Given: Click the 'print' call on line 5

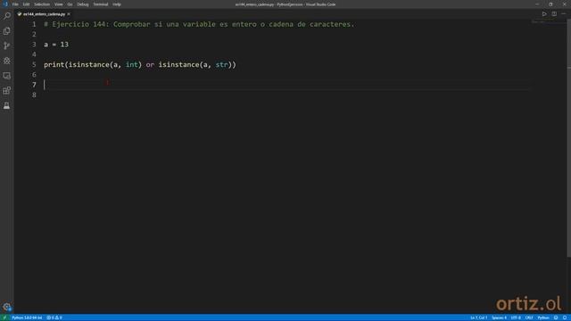Looking at the screenshot, I should [x=54, y=65].
